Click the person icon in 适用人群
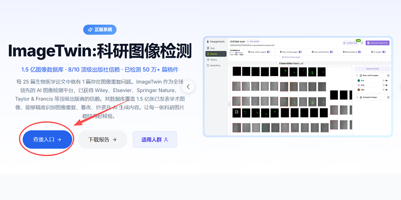This screenshot has height=200, width=401. (x=166, y=139)
